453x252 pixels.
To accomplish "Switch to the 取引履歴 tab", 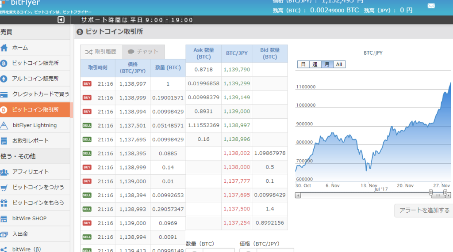I will (x=101, y=52).
